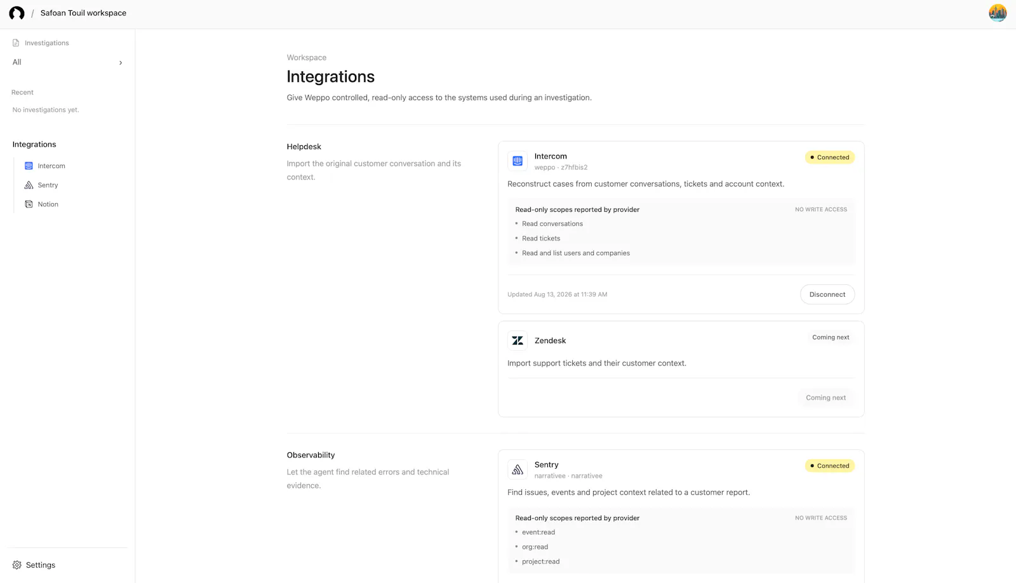
Task: Click the Intercom card title
Action: [551, 156]
